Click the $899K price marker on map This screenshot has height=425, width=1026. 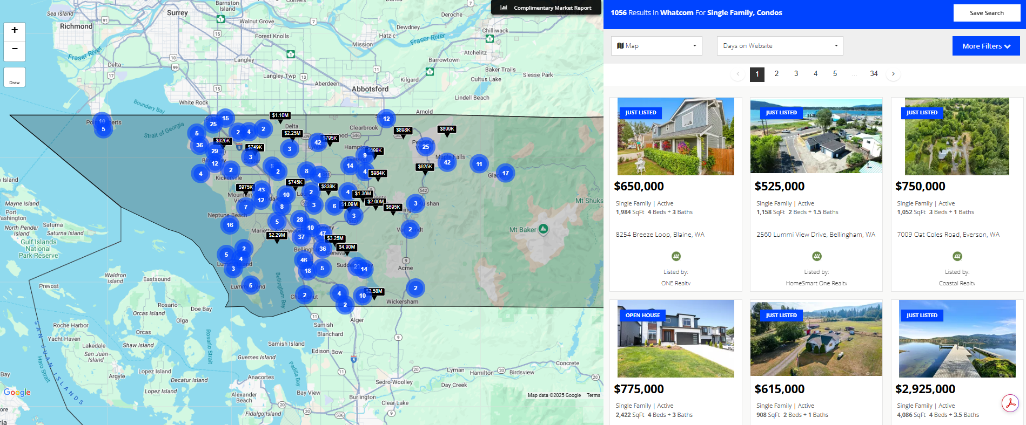point(447,129)
